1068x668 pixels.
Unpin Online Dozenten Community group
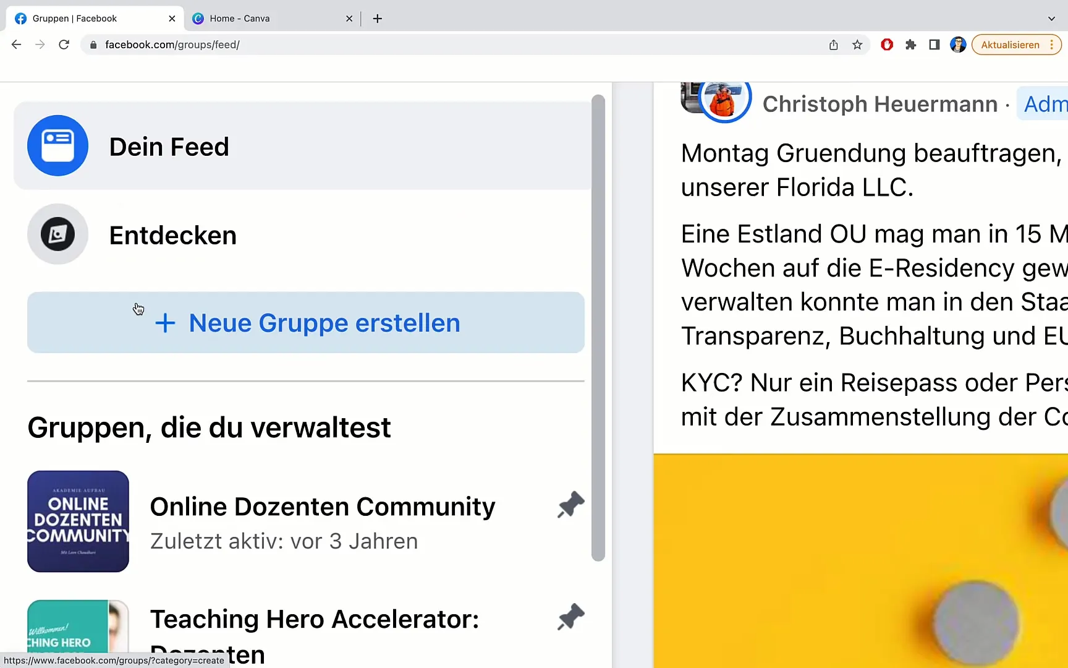[x=570, y=505]
